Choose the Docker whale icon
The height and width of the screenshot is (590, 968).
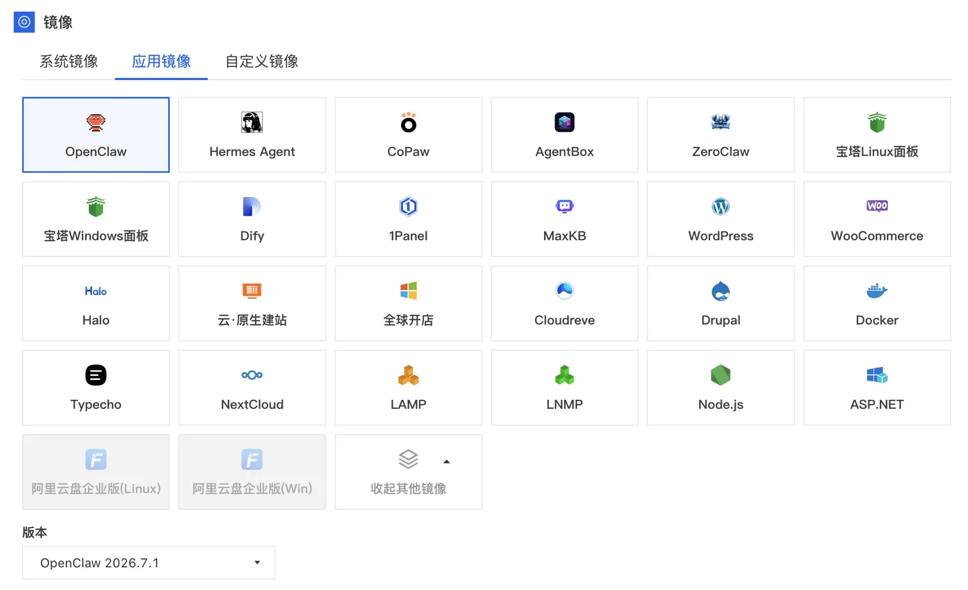click(x=877, y=291)
